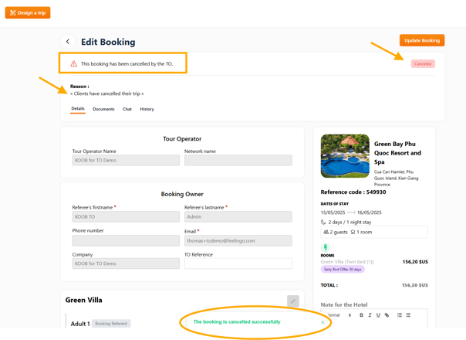Click the Bold formatting icon
466x340 pixels.
coord(361,315)
